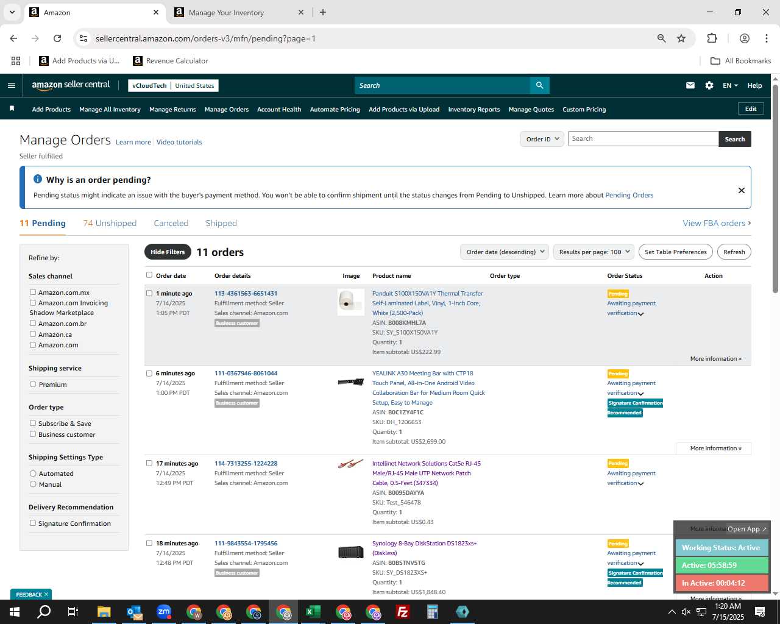Select the Manual shipping settings radio
Image resolution: width=780 pixels, height=624 pixels.
[33, 484]
